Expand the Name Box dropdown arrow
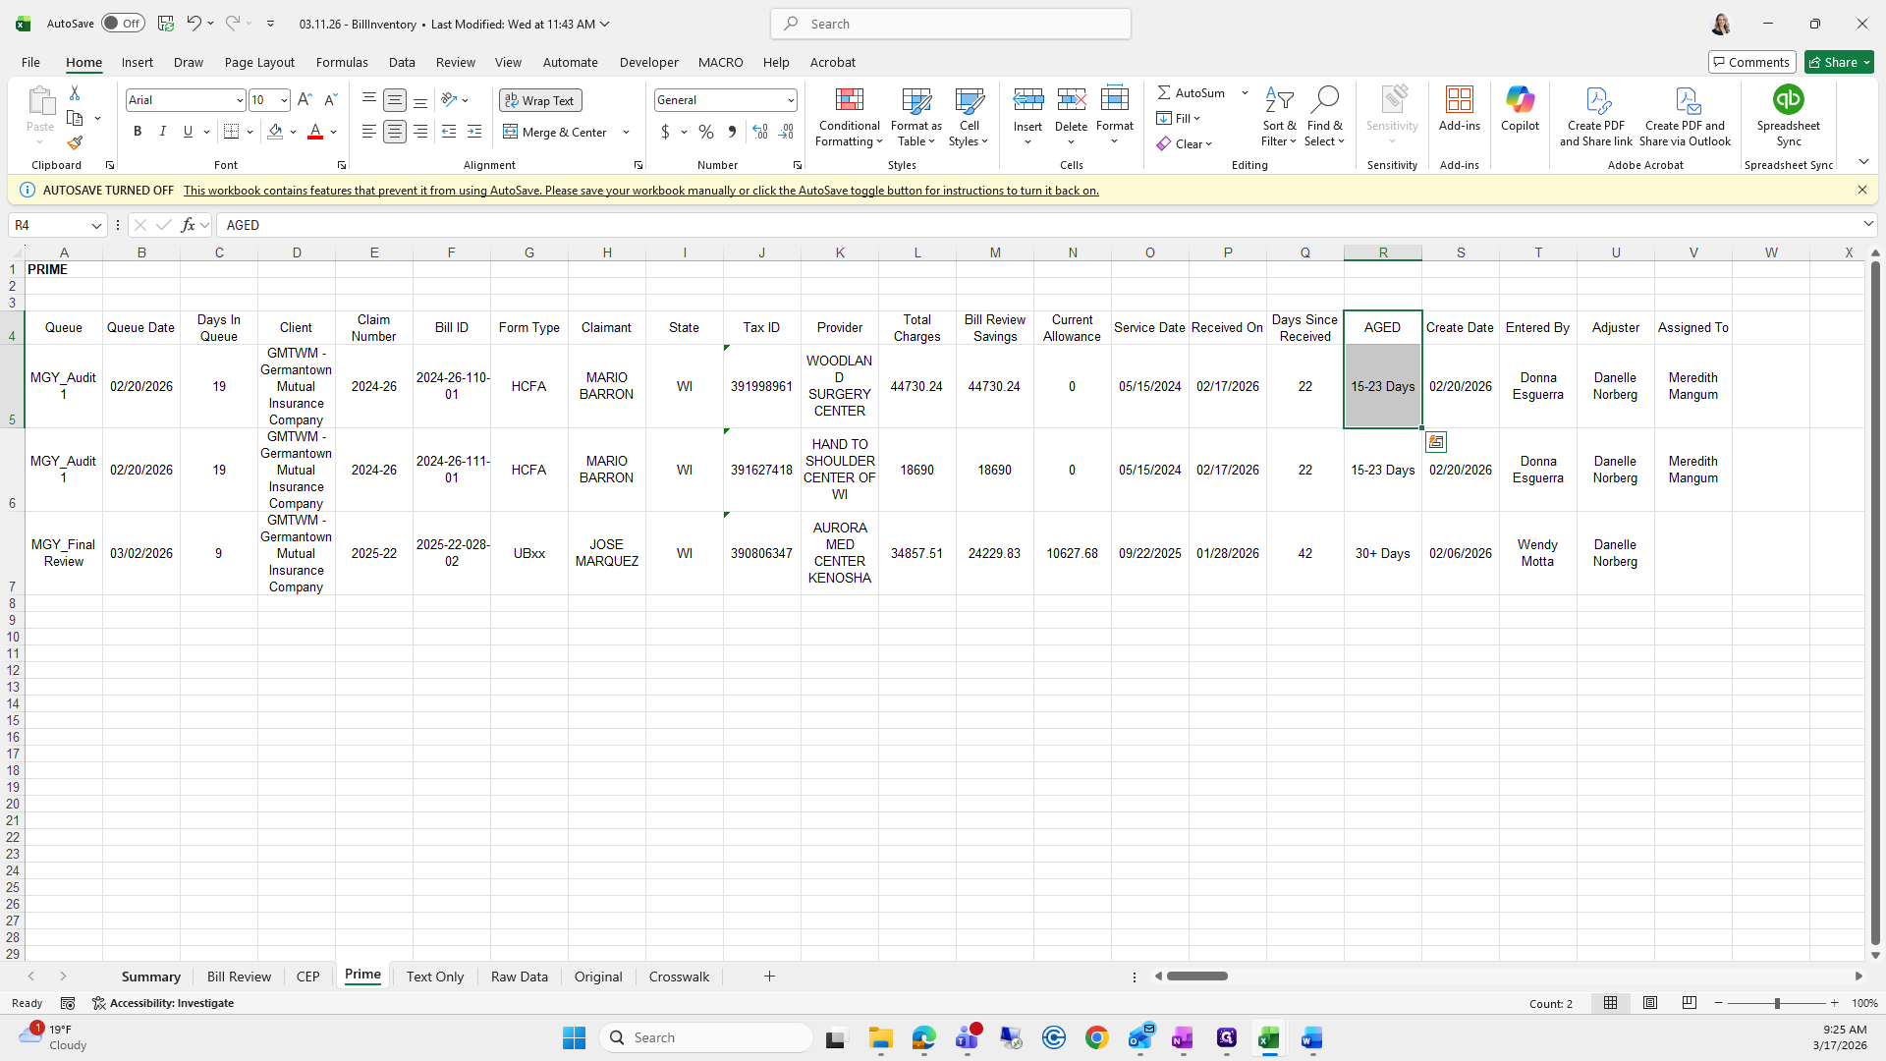The height and width of the screenshot is (1061, 1886). 96,226
